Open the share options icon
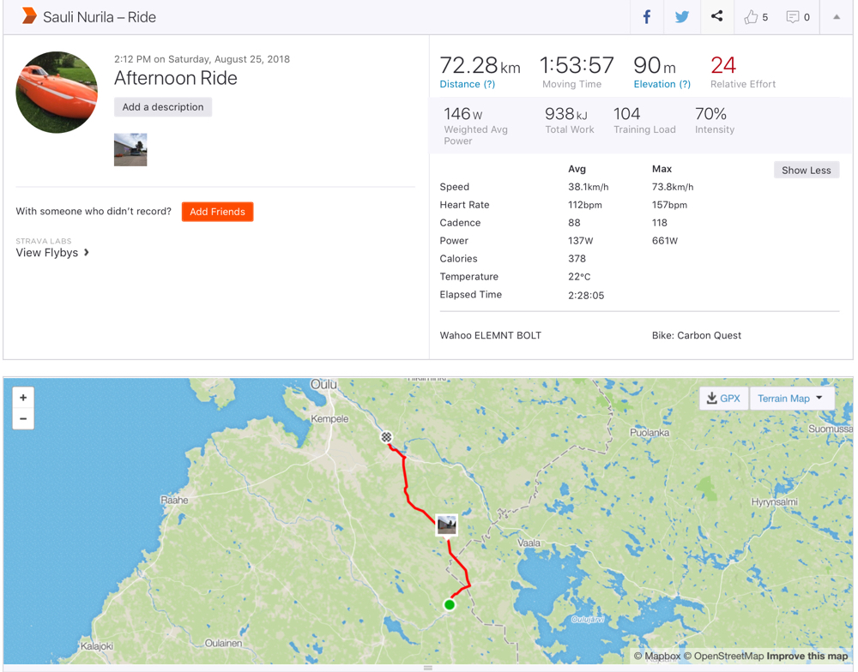Image resolution: width=858 pixels, height=672 pixels. [x=716, y=16]
